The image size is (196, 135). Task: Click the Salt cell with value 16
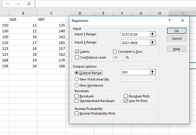point(23,48)
